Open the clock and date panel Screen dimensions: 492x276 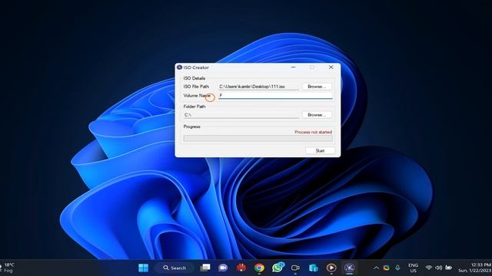(x=475, y=268)
